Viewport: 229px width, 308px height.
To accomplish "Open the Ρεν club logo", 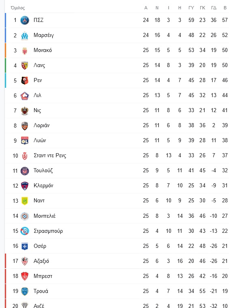I will click(x=25, y=80).
